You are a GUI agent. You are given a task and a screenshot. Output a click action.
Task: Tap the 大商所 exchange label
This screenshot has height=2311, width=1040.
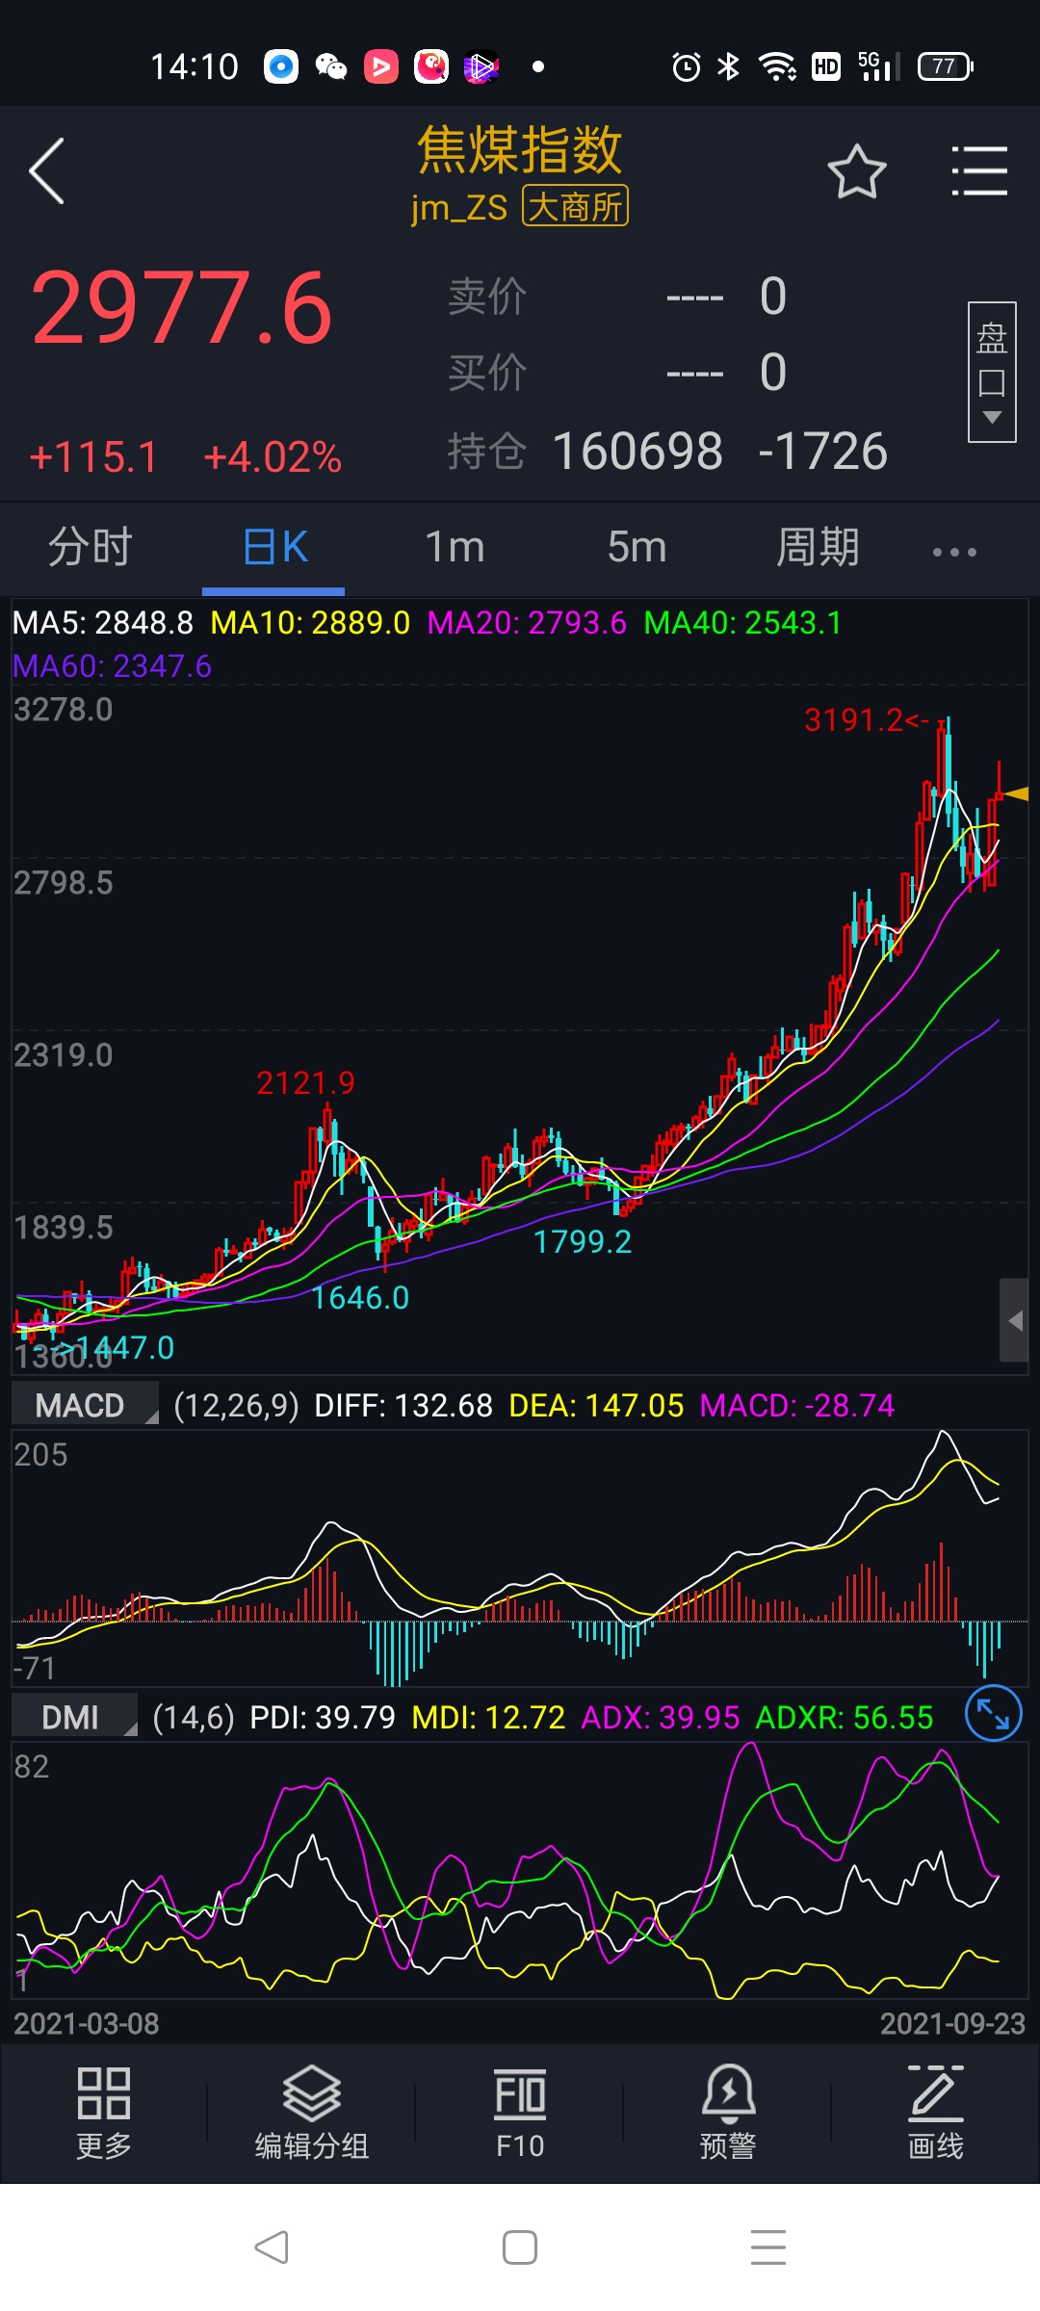coord(575,206)
